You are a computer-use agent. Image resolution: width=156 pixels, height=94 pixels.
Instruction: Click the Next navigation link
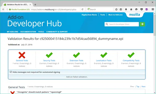(x=144, y=86)
